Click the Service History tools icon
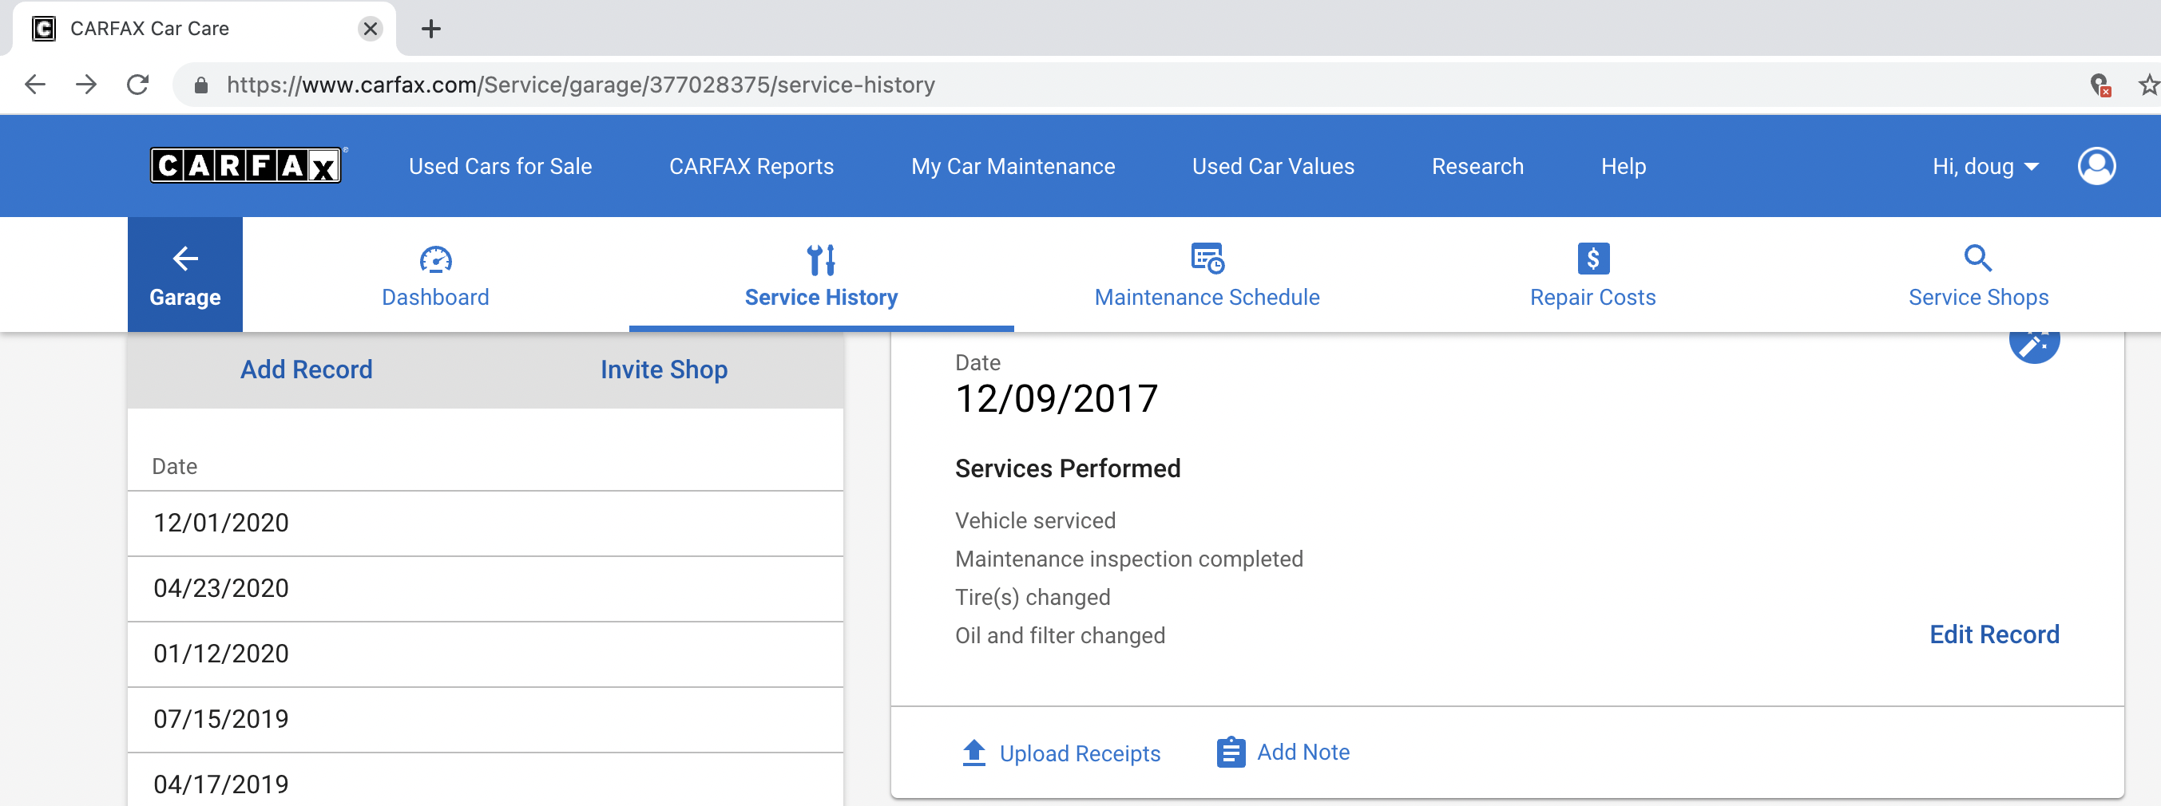This screenshot has height=806, width=2161. coord(820,259)
